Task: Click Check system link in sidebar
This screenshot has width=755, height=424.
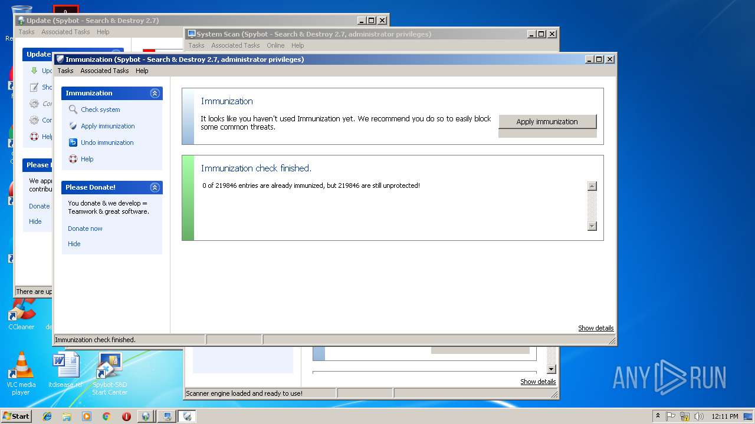Action: [100, 110]
